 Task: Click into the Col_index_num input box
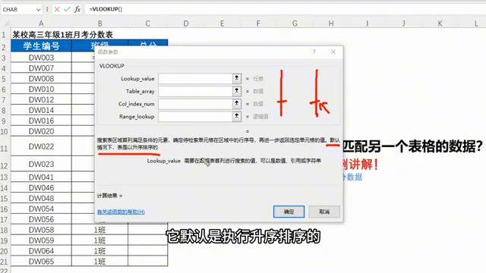(196, 104)
